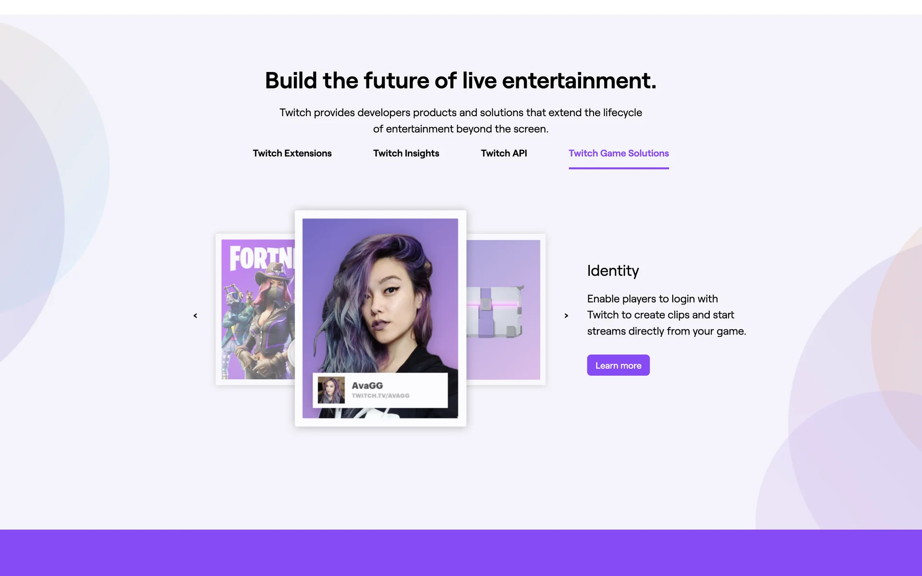Image resolution: width=922 pixels, height=576 pixels.
Task: Click the AvaGG small avatar thumbnail
Action: click(331, 390)
